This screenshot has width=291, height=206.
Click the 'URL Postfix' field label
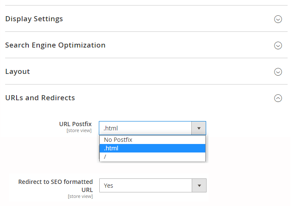click(x=75, y=124)
